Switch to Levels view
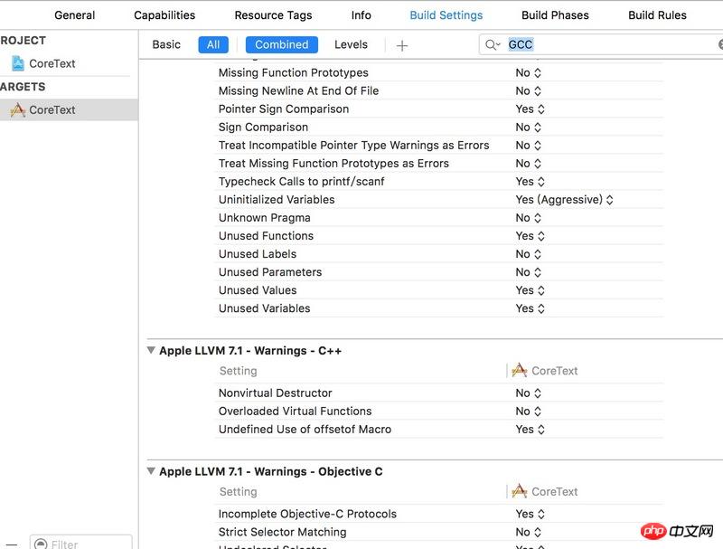 [x=351, y=44]
